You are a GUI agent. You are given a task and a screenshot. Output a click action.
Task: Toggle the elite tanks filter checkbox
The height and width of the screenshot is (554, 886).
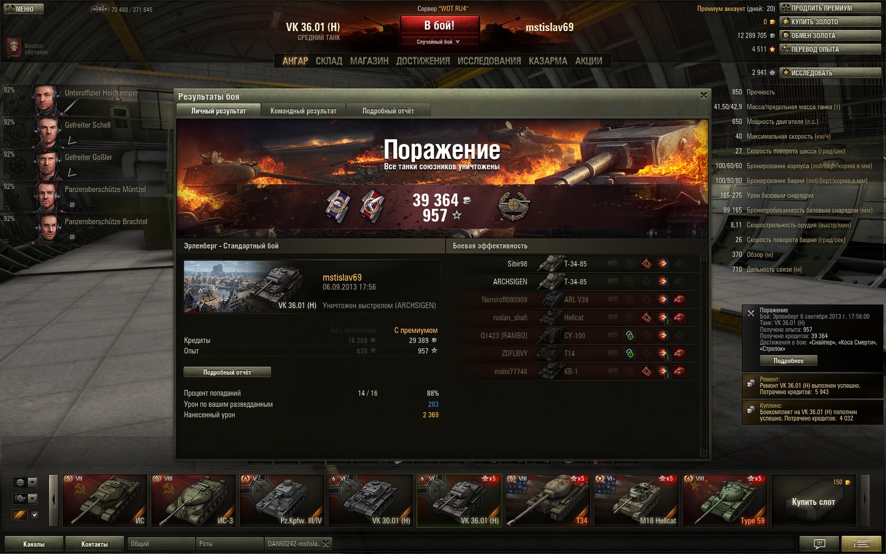coord(35,515)
